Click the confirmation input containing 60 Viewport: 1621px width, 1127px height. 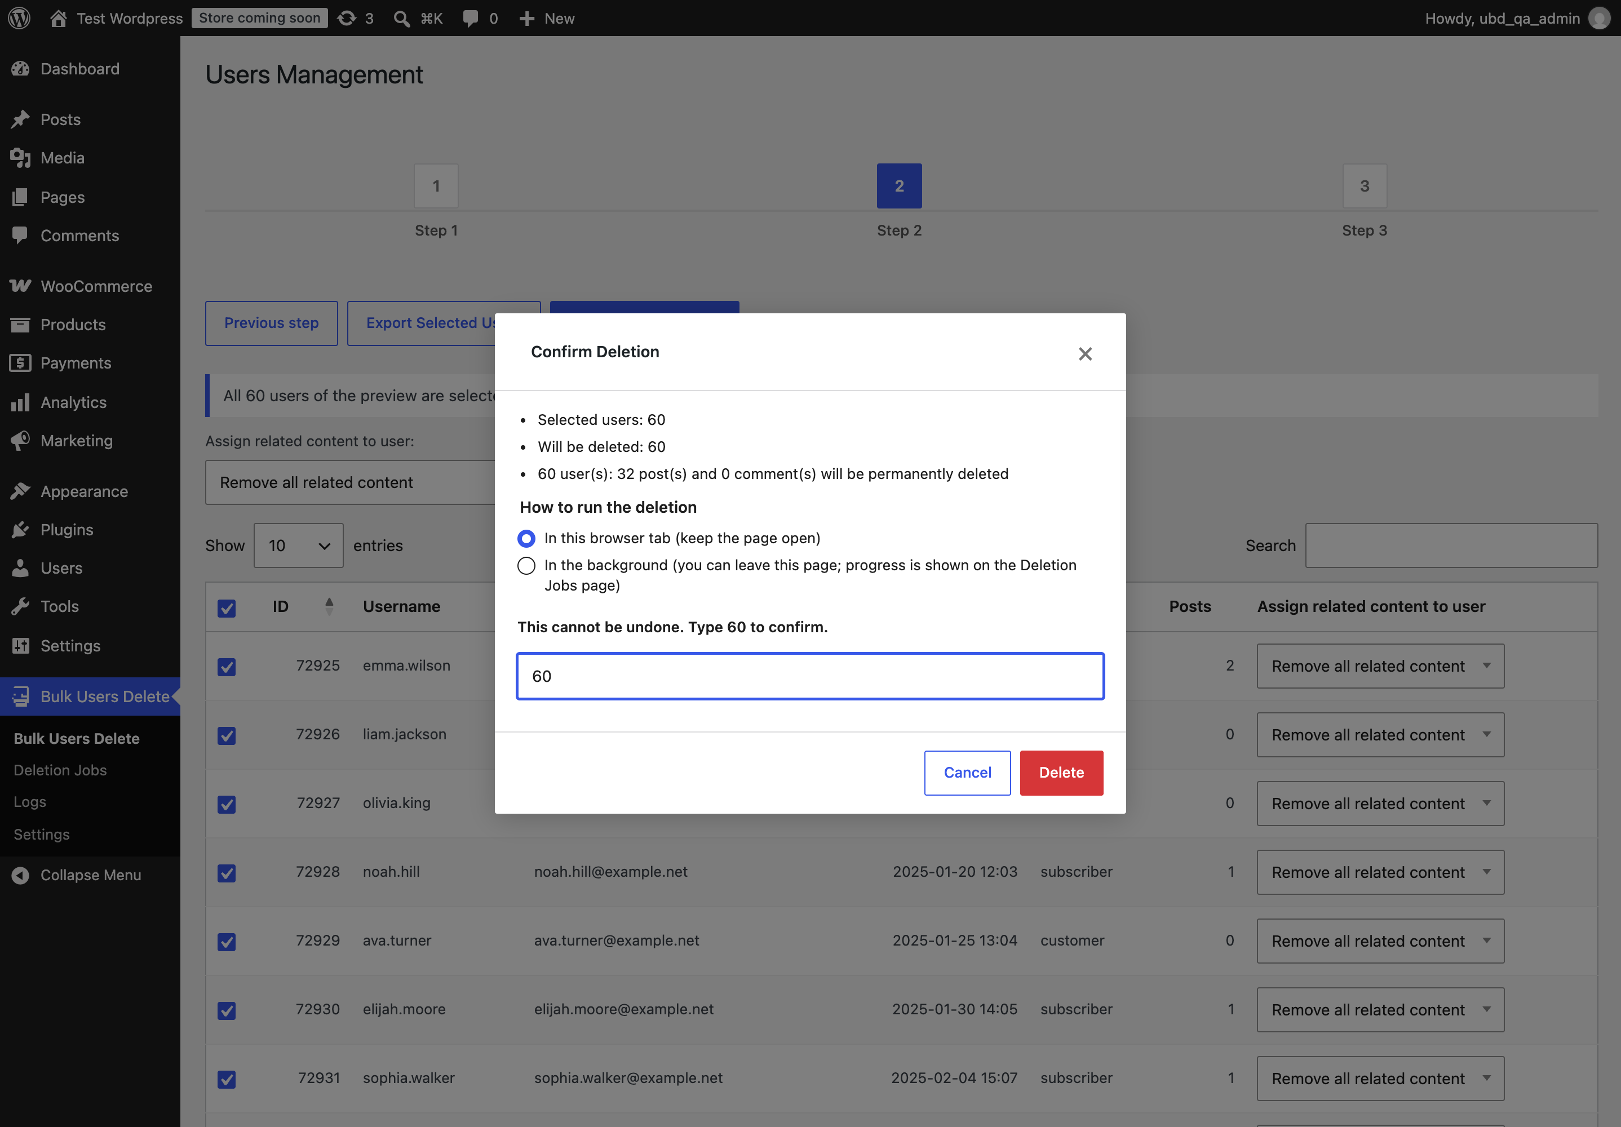[x=810, y=676]
